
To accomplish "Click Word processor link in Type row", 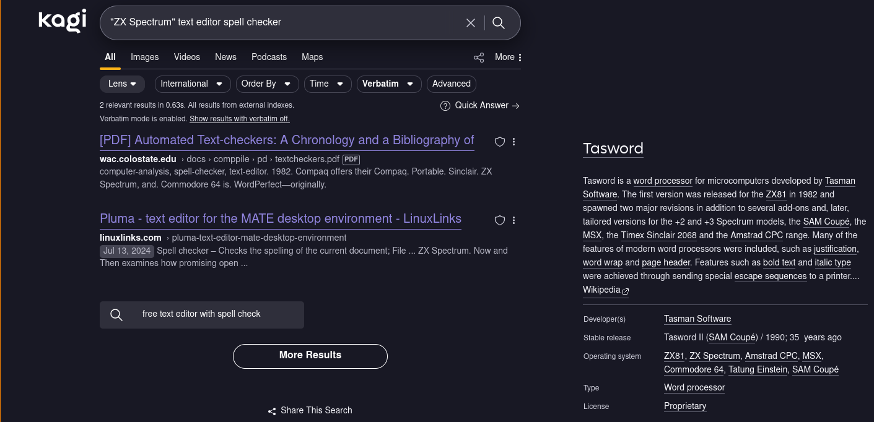I will (x=694, y=388).
